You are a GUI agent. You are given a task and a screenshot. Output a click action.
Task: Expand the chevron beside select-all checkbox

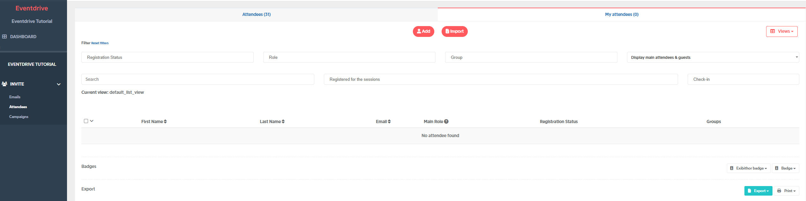pyautogui.click(x=92, y=121)
